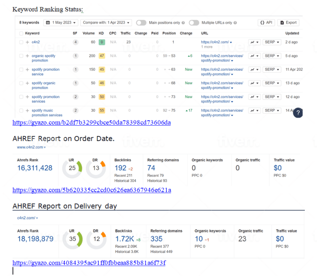Viewport: 317px width, 276px height.
Task: Sort by Position column header
Action: pyautogui.click(x=169, y=34)
